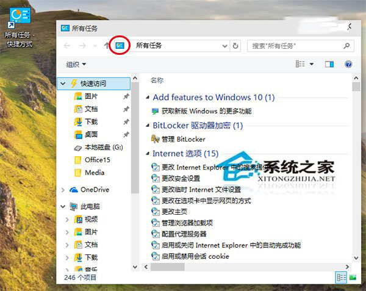Click the pin icon next to 文档
The width and height of the screenshot is (366, 291).
coord(126,109)
